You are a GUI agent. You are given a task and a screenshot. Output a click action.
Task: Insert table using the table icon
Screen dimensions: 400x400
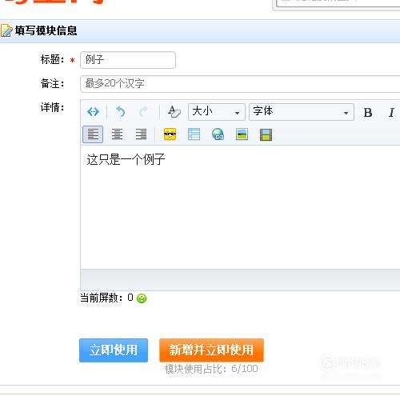194,134
